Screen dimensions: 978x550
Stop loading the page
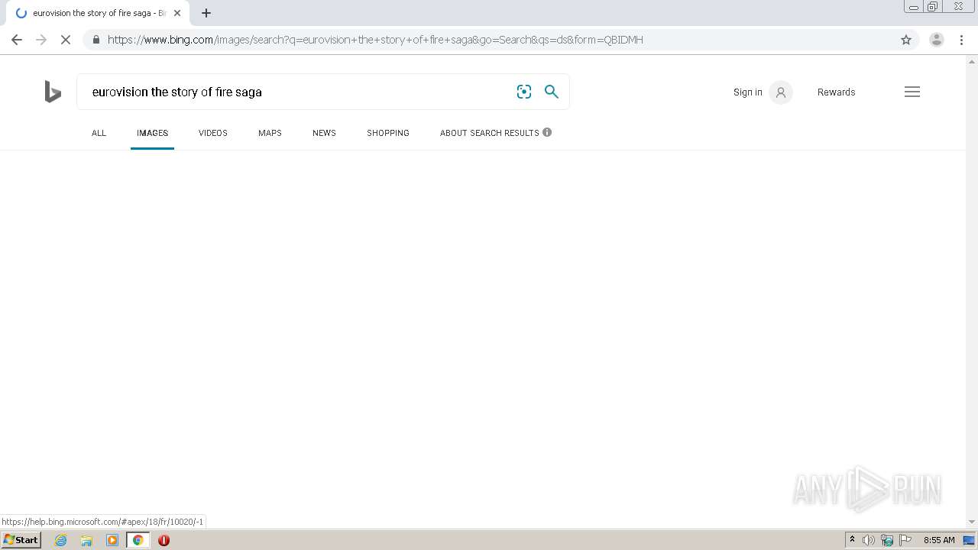point(66,40)
